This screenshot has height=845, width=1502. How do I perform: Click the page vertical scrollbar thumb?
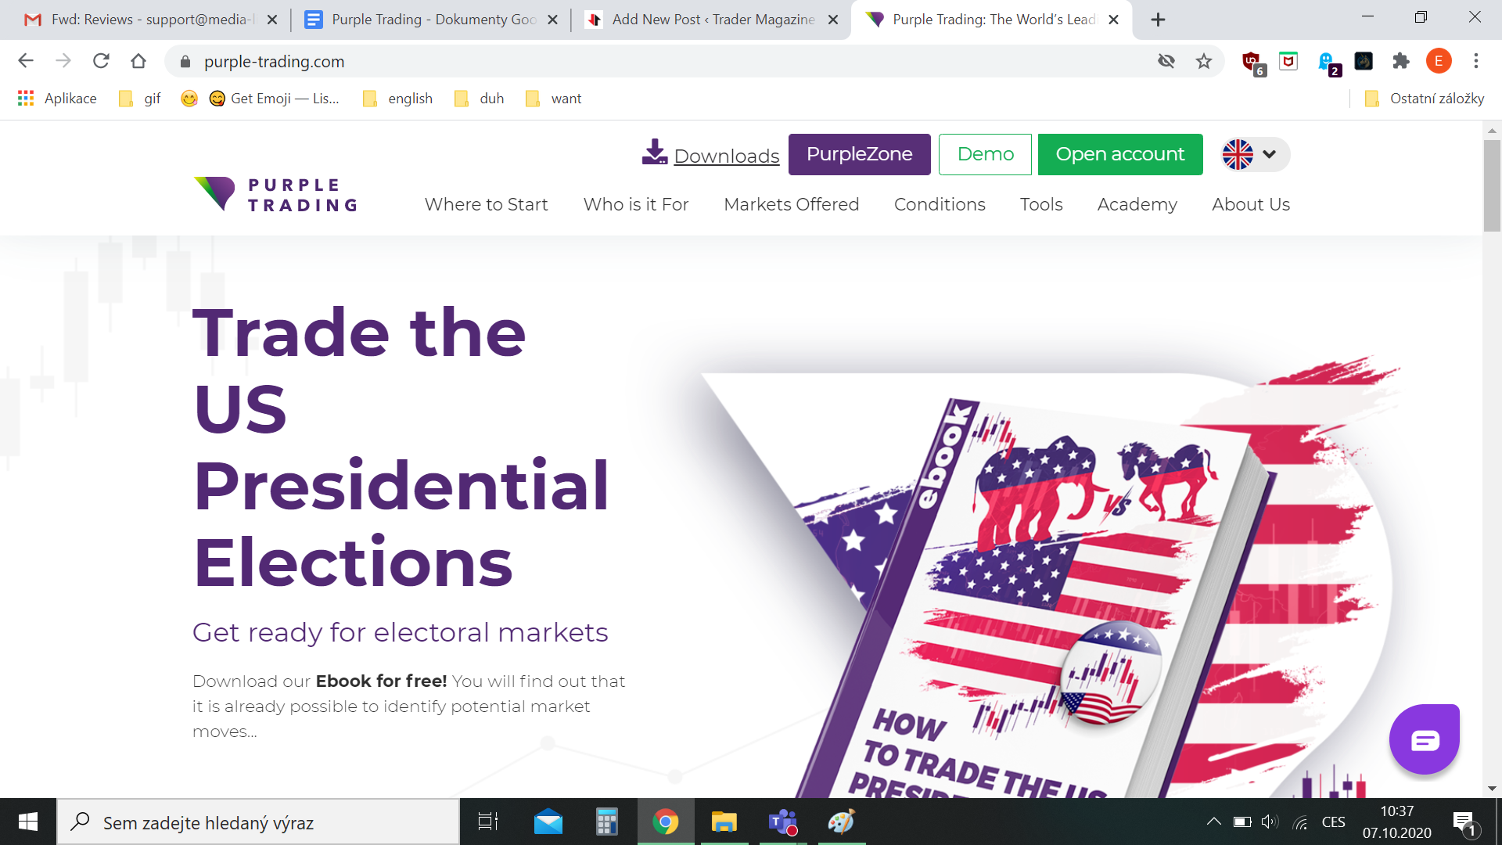click(x=1491, y=185)
